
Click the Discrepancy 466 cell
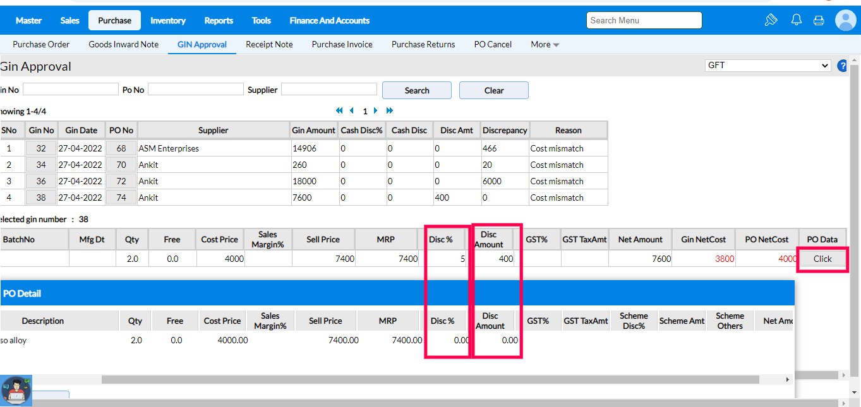[505, 148]
